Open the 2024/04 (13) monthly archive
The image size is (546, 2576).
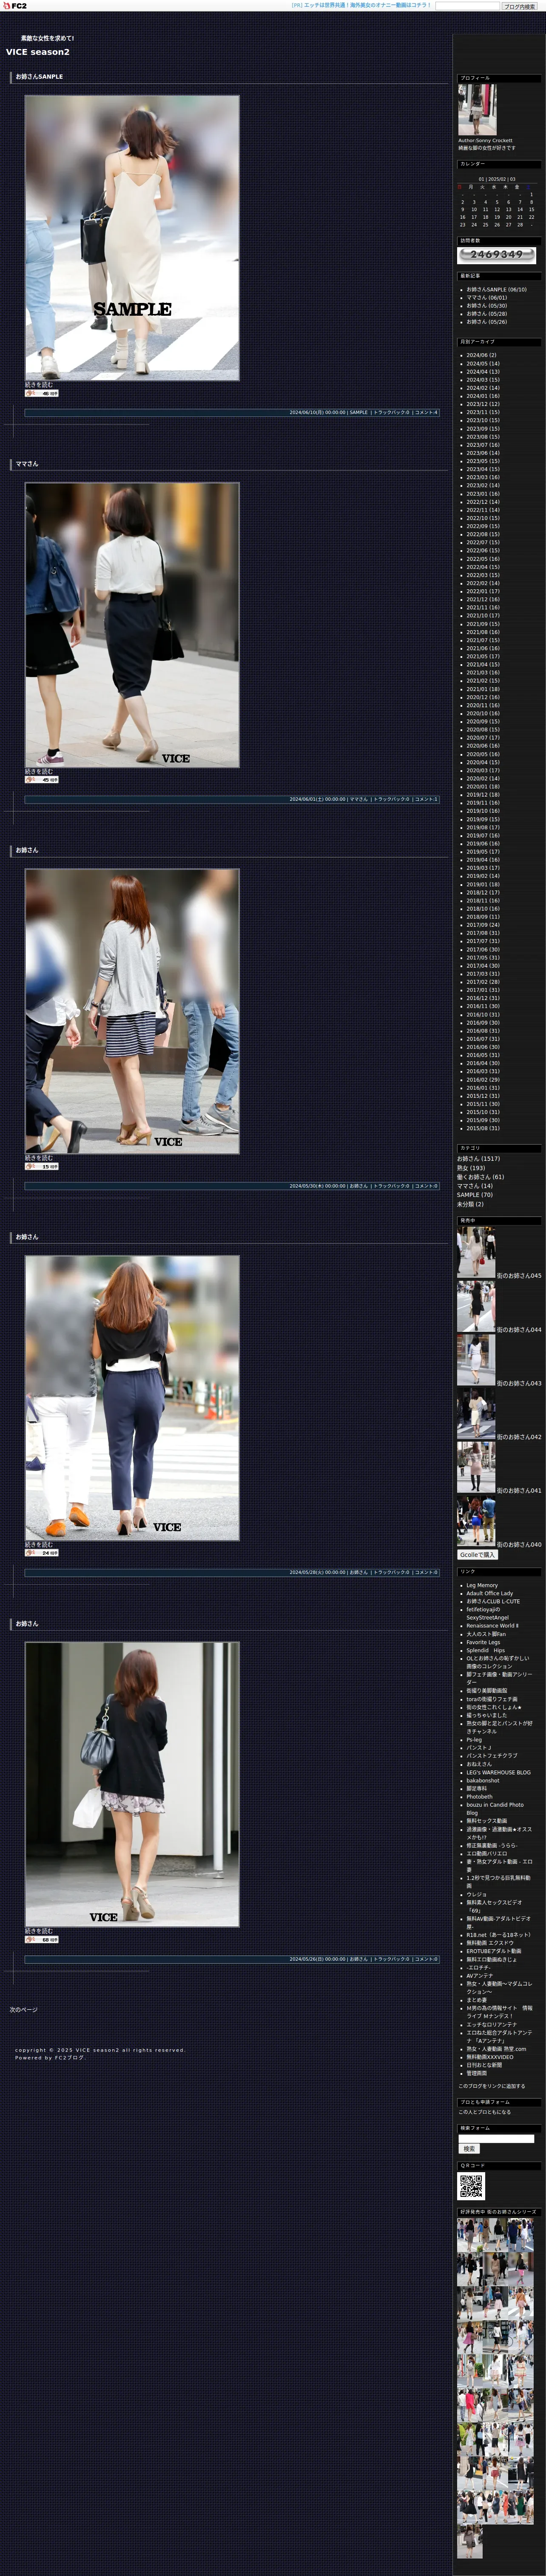tap(483, 372)
